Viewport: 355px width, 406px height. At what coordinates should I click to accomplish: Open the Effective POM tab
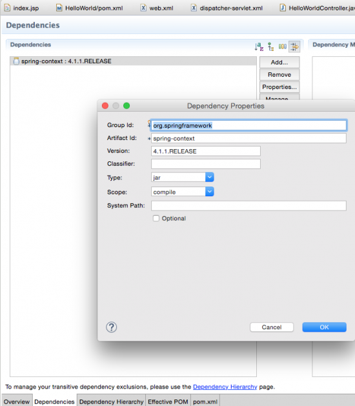click(x=168, y=401)
